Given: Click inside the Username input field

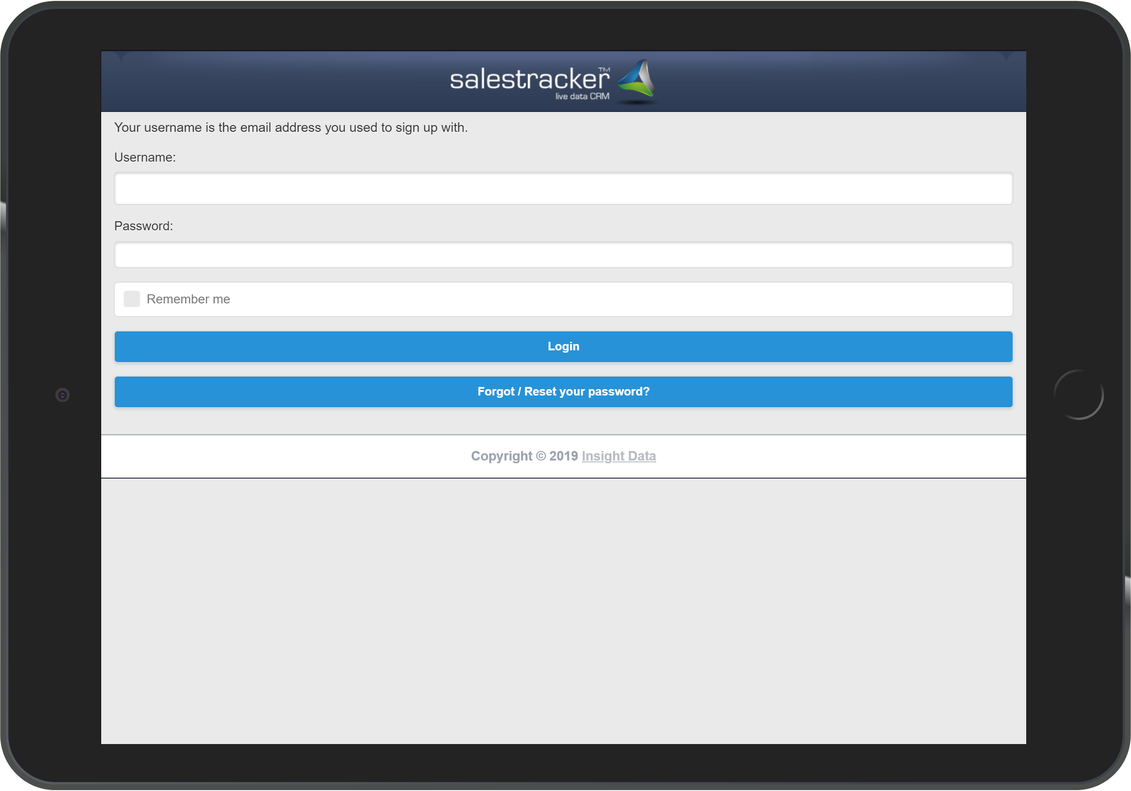Looking at the screenshot, I should (563, 189).
